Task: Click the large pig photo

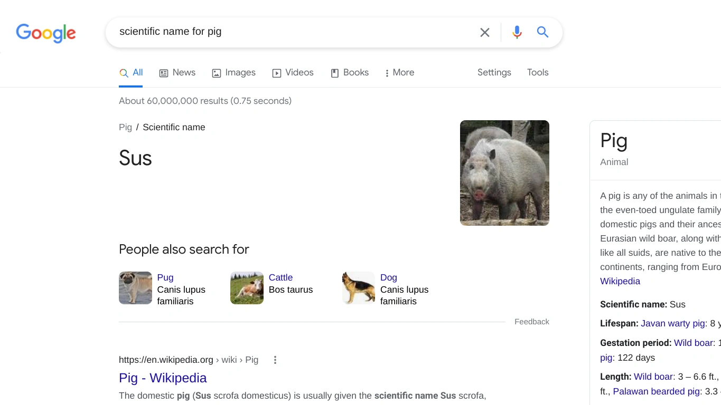Action: point(504,172)
